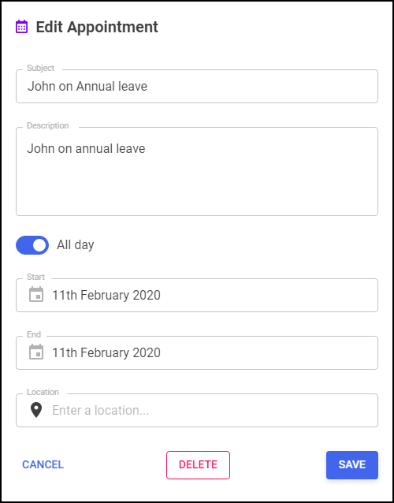Click the small Start field label
394x503 pixels.
(36, 277)
